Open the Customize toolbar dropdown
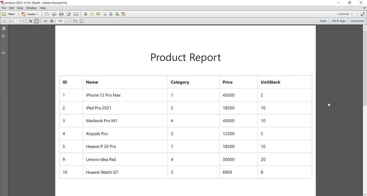 click(345, 14)
